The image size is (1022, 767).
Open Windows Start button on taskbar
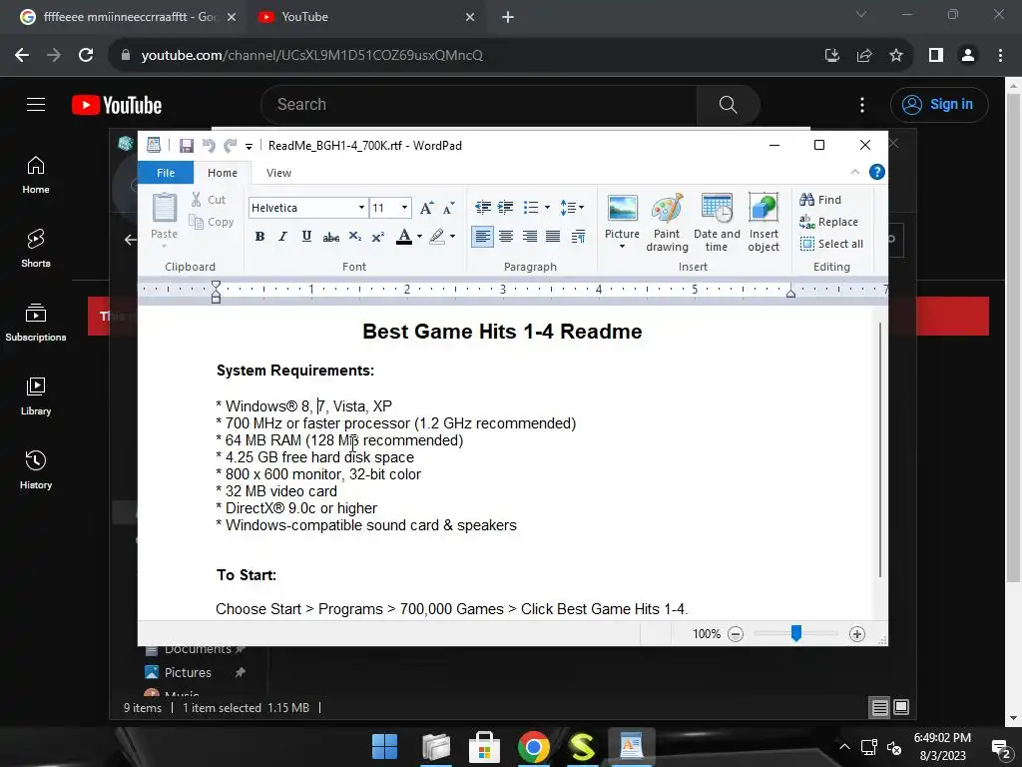coord(384,747)
